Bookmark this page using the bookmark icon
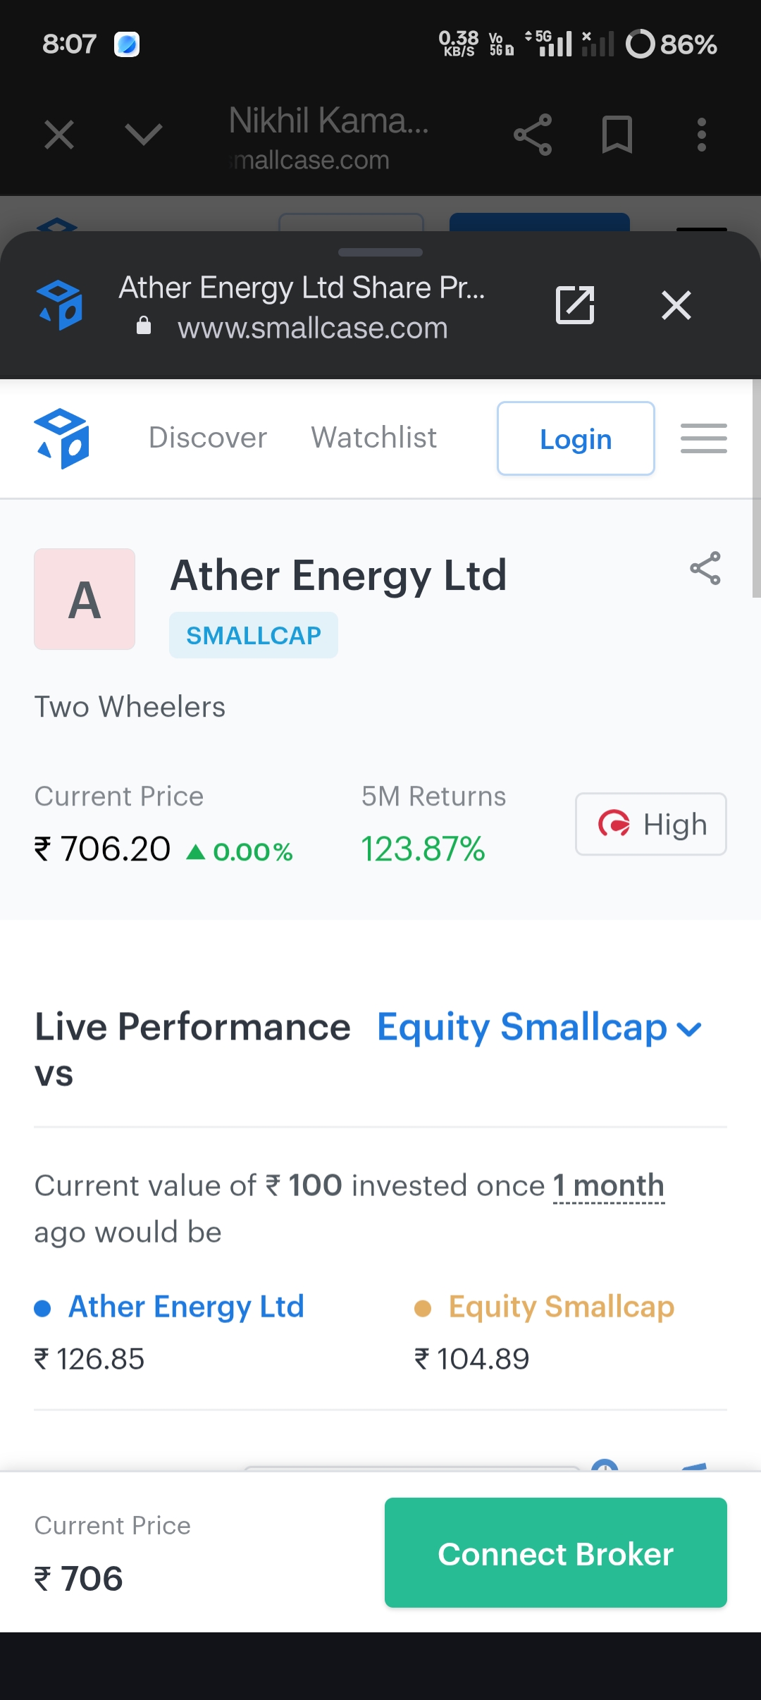This screenshot has width=761, height=1700. (x=617, y=134)
